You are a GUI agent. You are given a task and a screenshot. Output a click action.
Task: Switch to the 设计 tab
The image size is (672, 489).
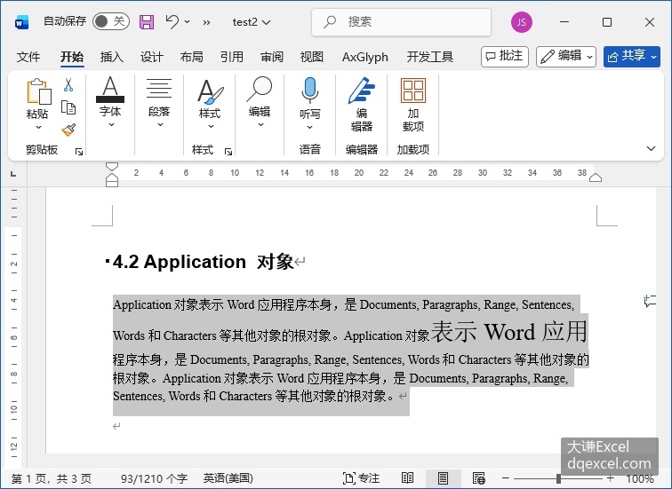point(152,57)
